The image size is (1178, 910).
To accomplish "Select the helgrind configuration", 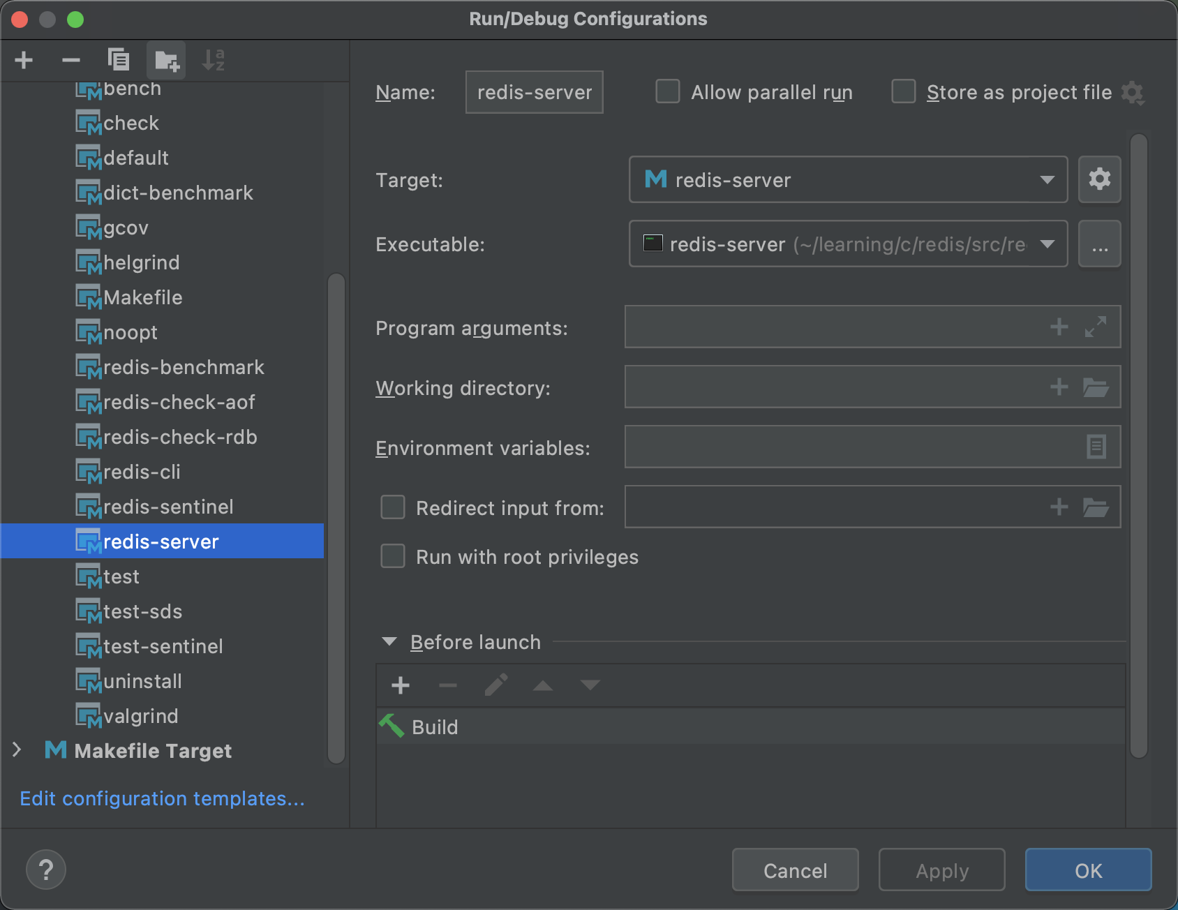I will (163, 262).
